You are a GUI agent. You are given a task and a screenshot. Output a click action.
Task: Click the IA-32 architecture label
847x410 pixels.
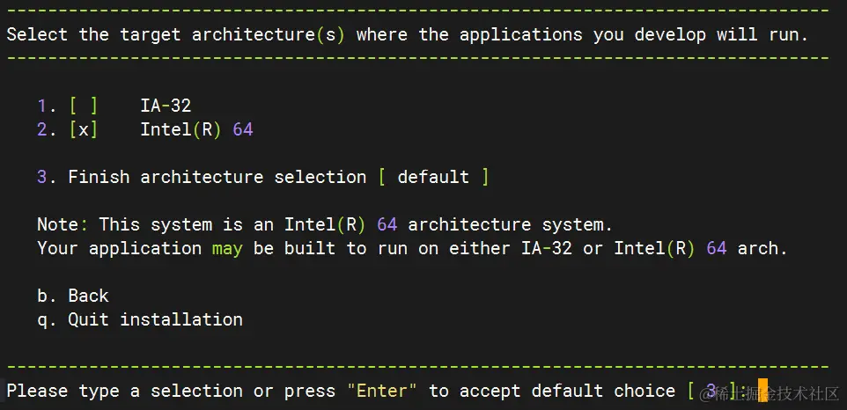(x=166, y=106)
